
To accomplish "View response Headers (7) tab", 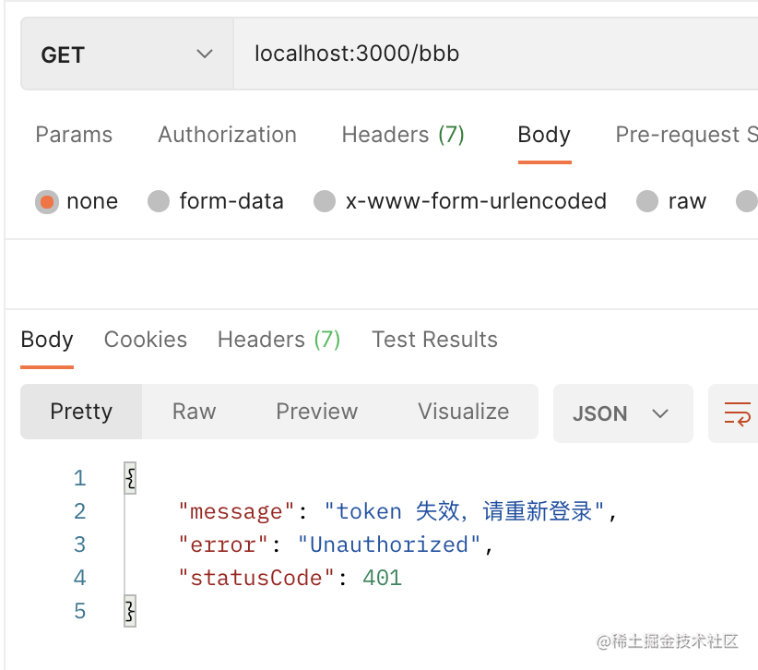I will pyautogui.click(x=278, y=340).
